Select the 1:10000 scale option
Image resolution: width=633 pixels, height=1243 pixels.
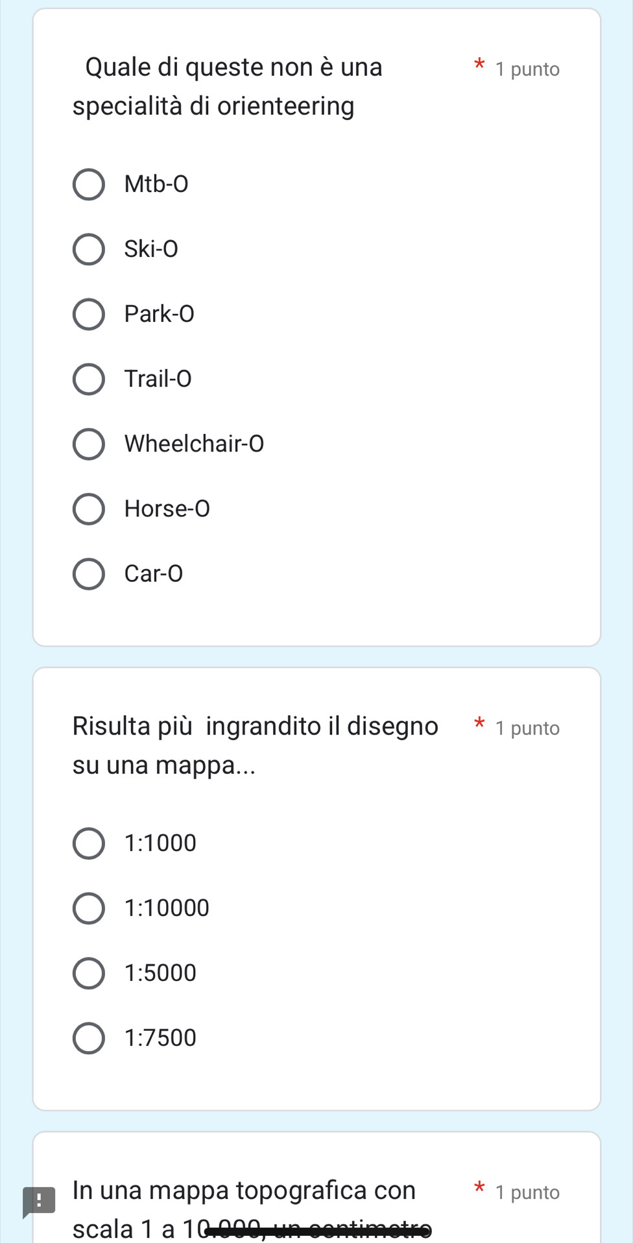coord(88,908)
